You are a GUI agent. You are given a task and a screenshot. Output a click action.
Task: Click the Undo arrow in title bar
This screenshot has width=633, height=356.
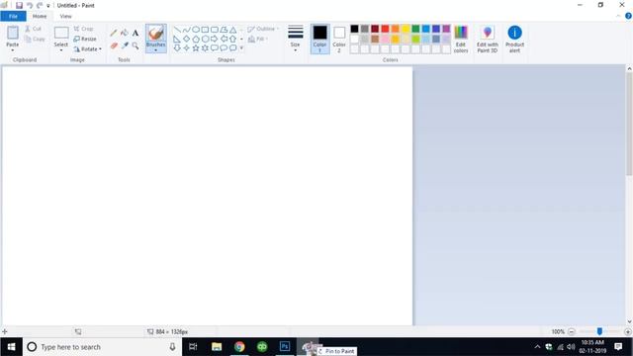(30, 6)
